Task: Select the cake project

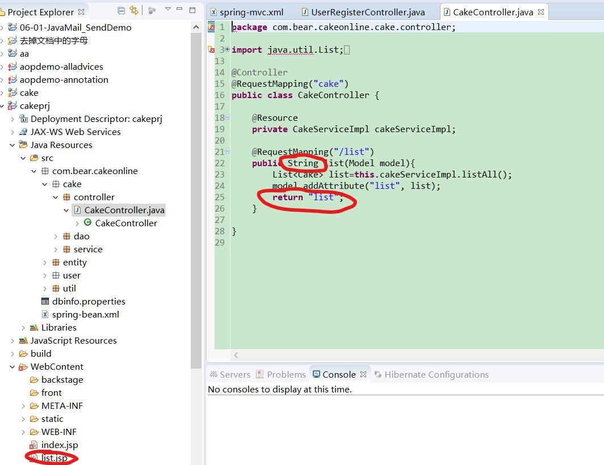Action: click(29, 93)
